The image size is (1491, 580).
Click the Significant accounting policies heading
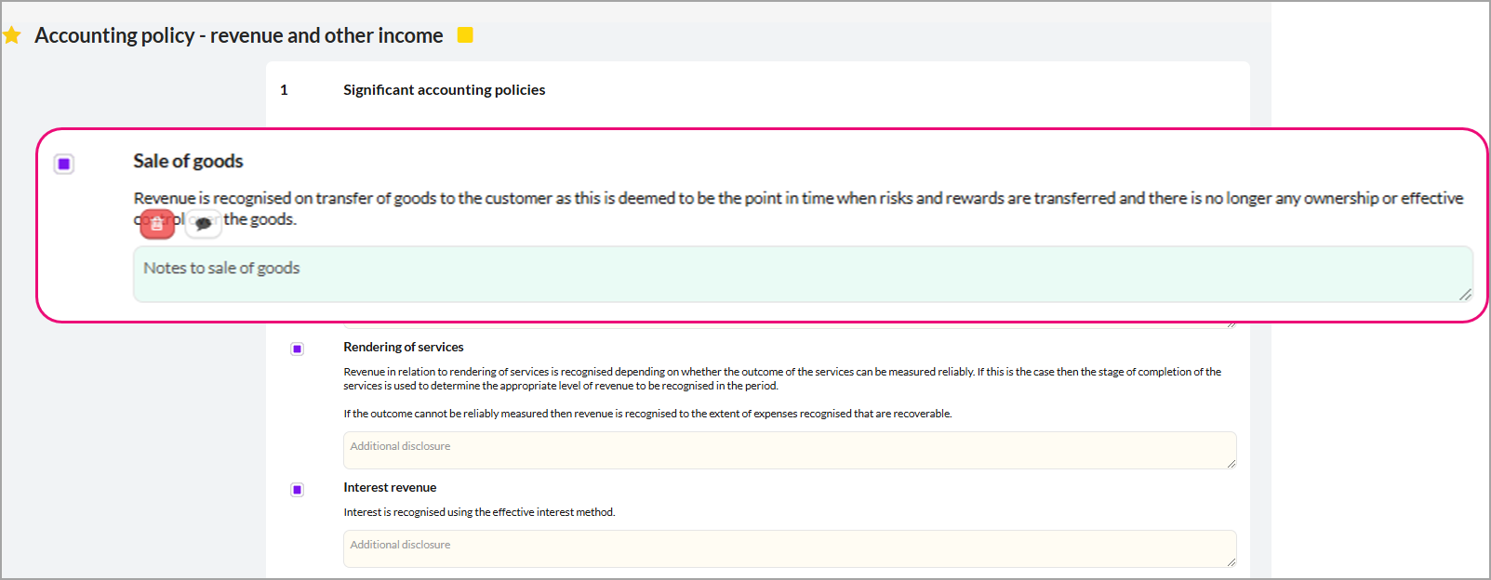click(x=444, y=90)
